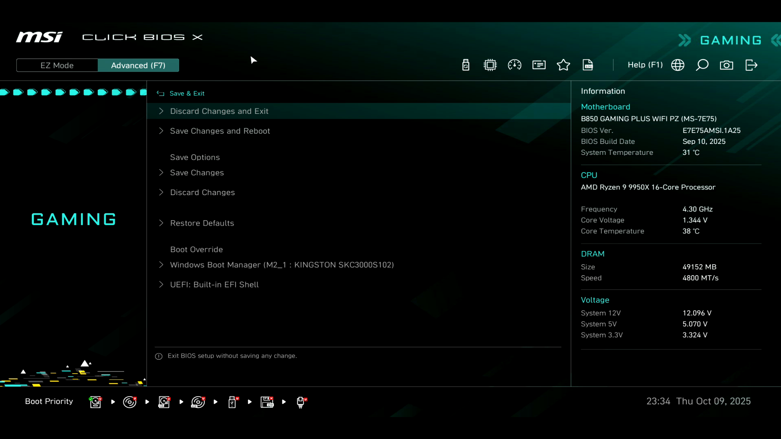781x439 pixels.
Task: Expand Windows Boot Manager boot override
Action: tap(281, 265)
